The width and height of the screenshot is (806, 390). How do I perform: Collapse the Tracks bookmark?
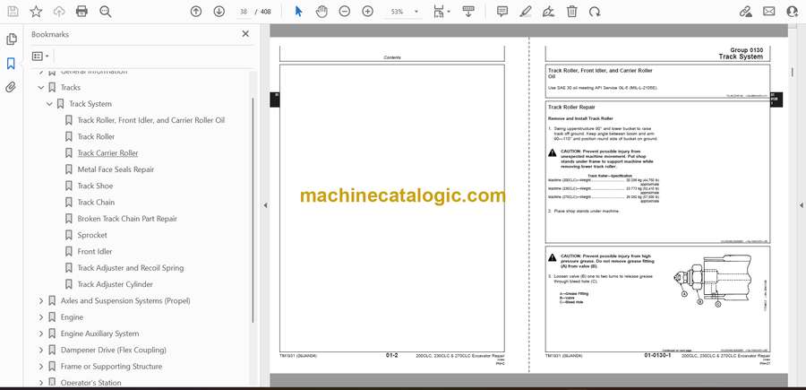pyautogui.click(x=41, y=88)
